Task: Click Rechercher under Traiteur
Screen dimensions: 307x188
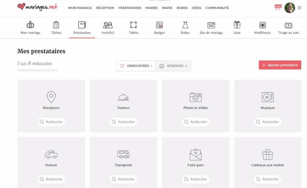Action: pyautogui.click(x=123, y=122)
